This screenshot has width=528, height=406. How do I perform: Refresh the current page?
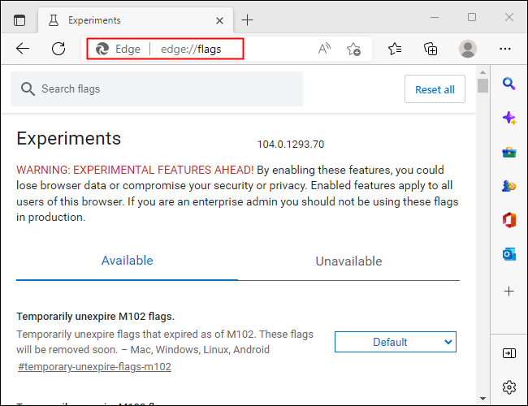58,49
